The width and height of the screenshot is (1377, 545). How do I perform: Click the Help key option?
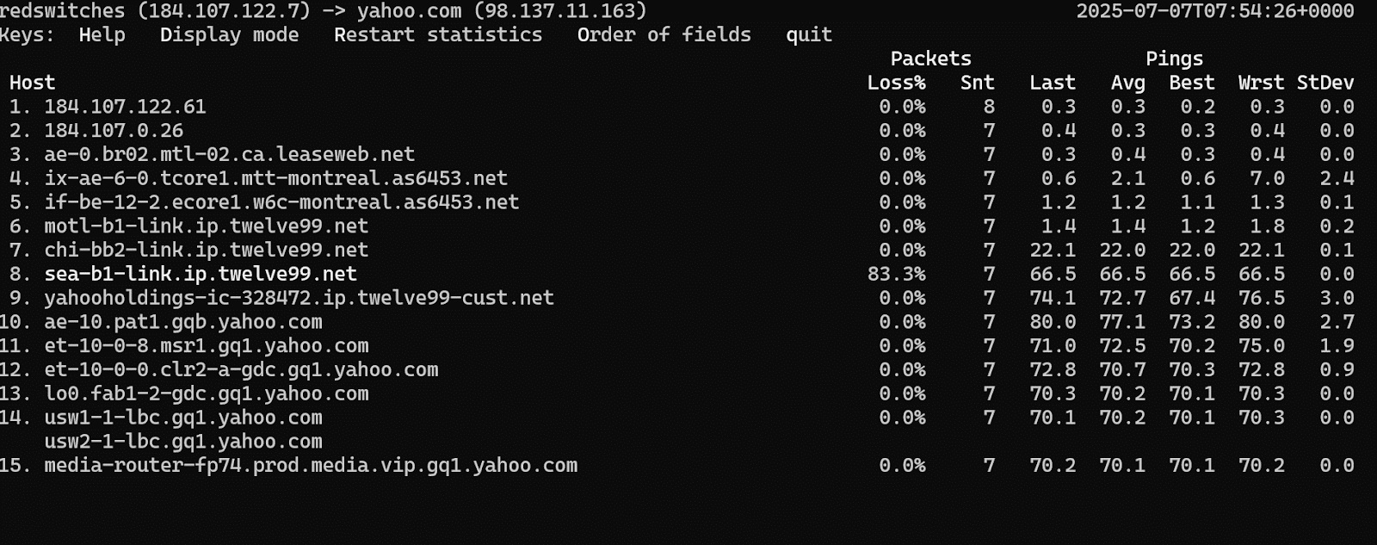(102, 35)
